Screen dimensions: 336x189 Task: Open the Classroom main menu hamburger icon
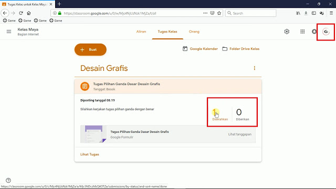pos(9,31)
